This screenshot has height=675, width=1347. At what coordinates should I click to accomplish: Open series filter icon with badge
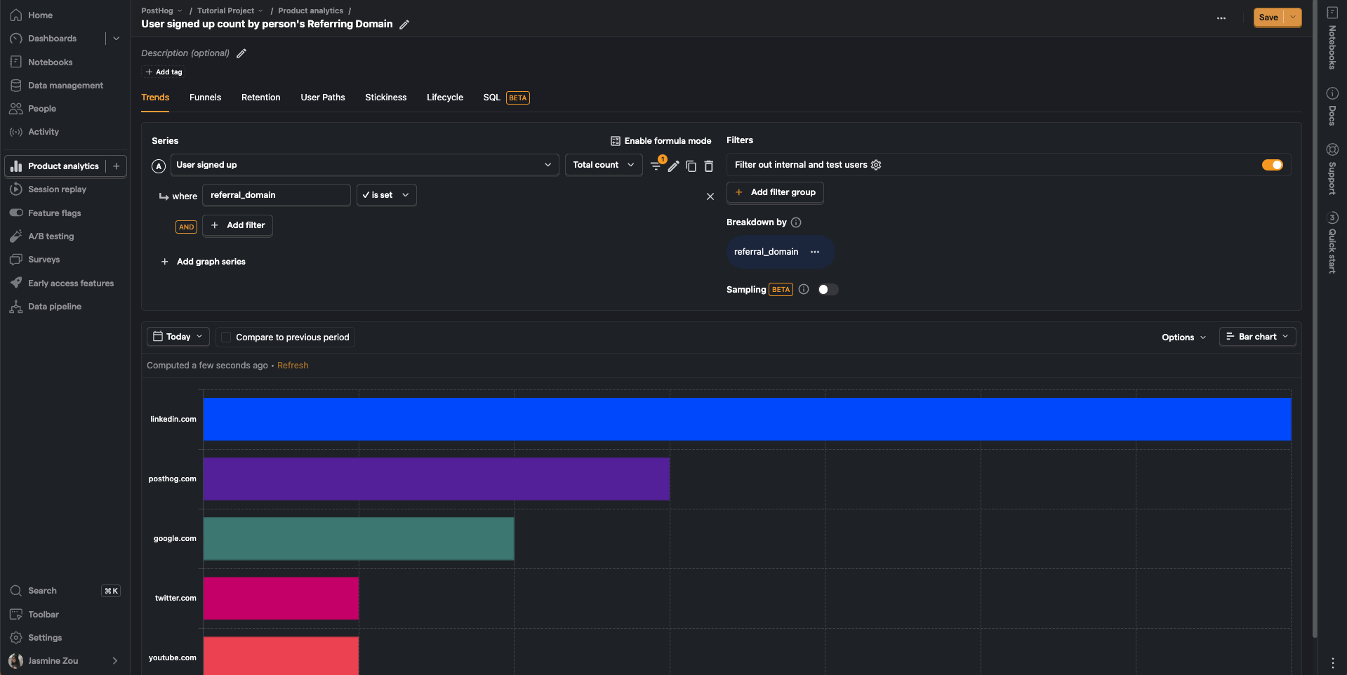656,165
